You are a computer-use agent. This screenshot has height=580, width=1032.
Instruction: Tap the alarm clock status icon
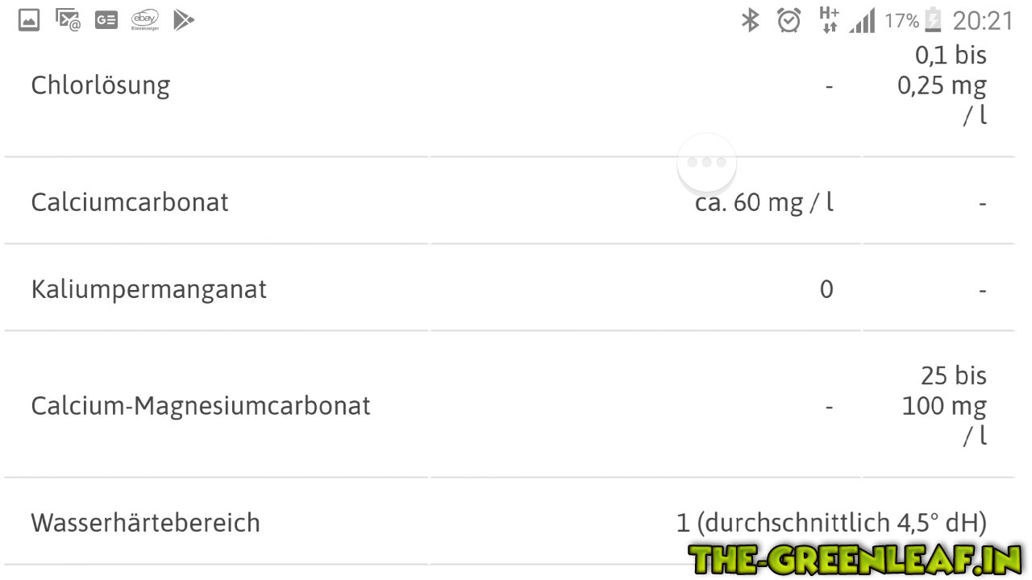[789, 20]
